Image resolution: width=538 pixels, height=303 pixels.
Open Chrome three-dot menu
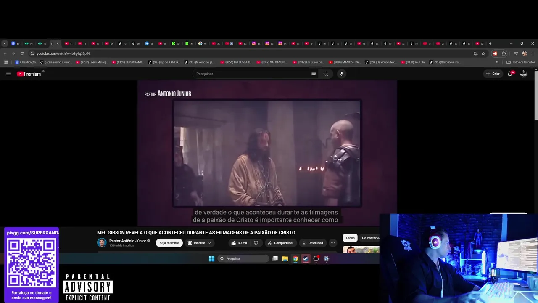533,53
